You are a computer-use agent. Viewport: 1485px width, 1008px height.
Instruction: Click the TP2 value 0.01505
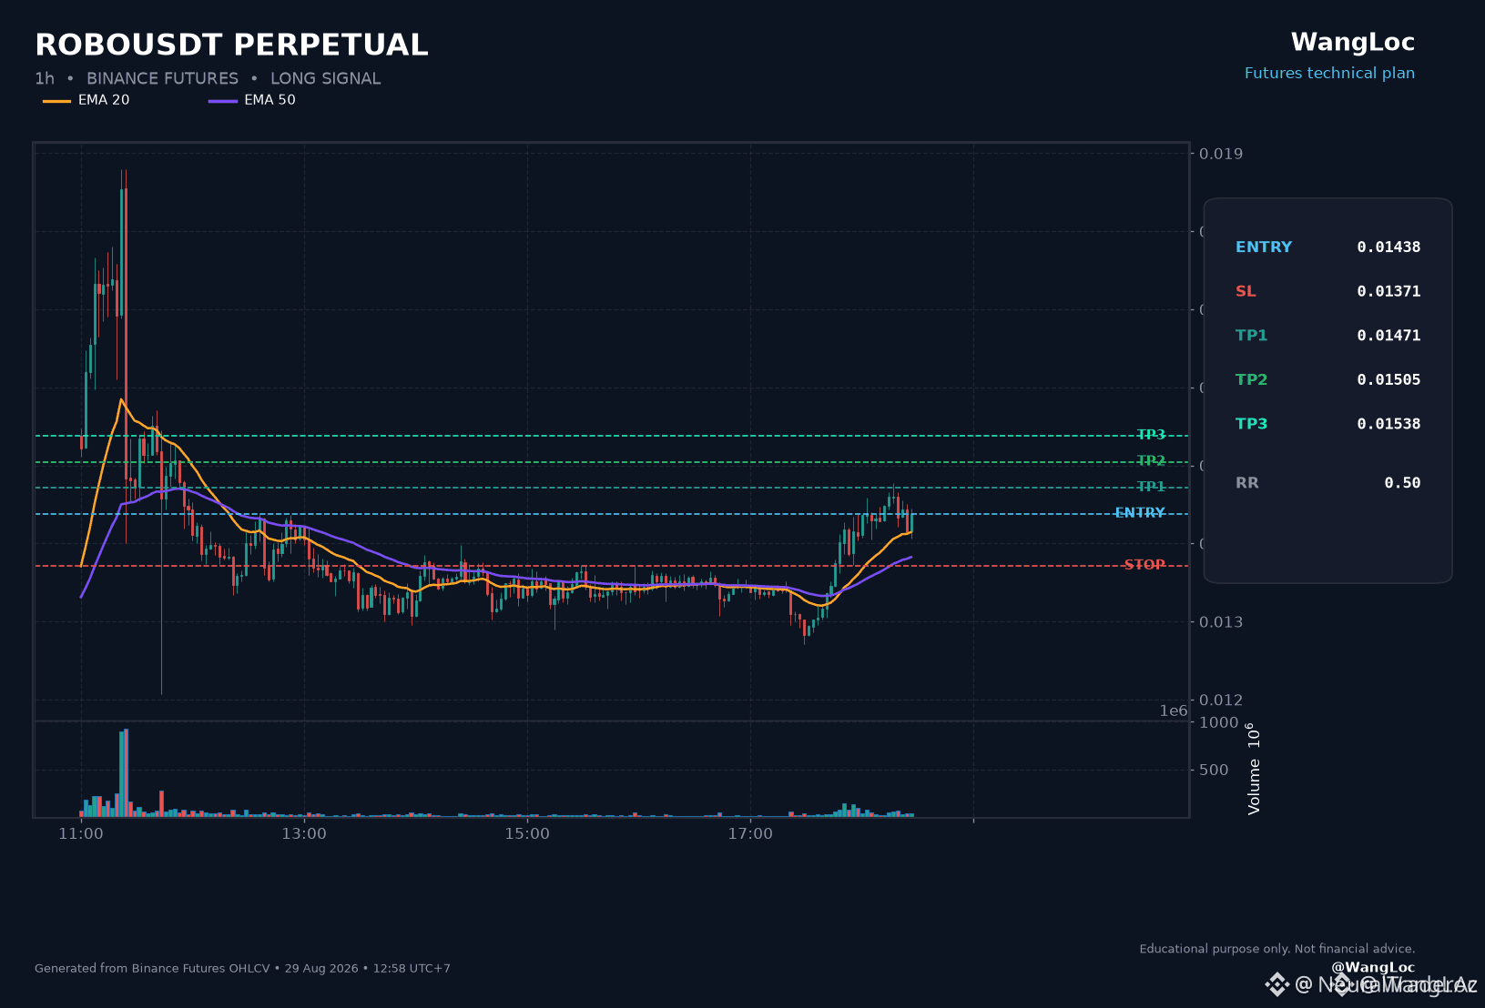coord(1388,379)
